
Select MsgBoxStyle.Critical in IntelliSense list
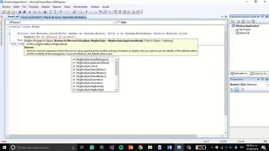tap(87, 66)
